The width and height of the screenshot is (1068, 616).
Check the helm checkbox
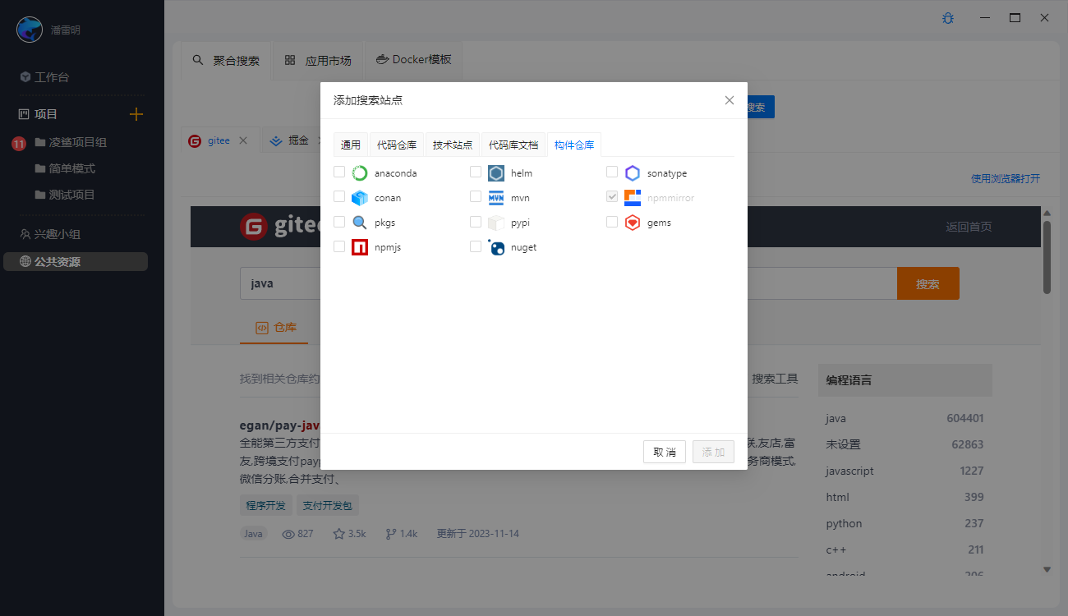click(476, 172)
